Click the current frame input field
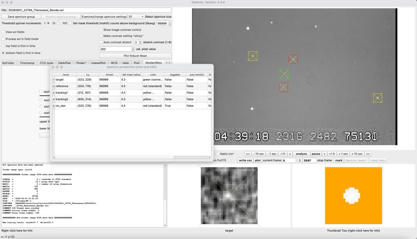 pos(289,160)
